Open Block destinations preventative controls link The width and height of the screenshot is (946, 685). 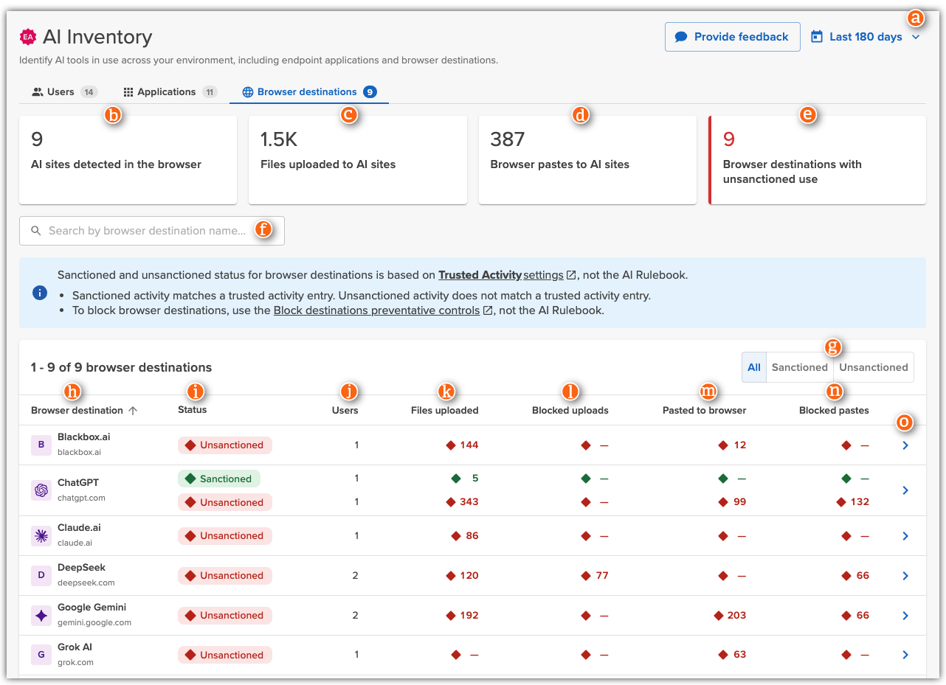[376, 310]
